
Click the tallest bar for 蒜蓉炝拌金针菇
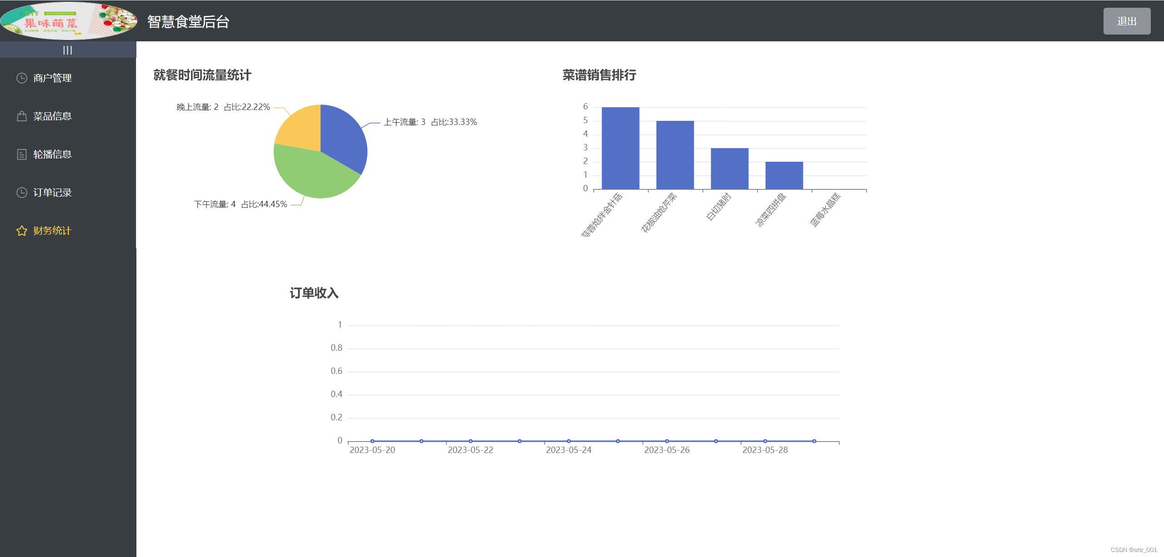point(620,148)
